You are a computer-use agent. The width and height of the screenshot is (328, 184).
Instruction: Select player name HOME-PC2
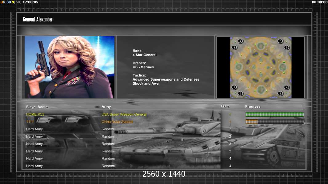pos(35,114)
